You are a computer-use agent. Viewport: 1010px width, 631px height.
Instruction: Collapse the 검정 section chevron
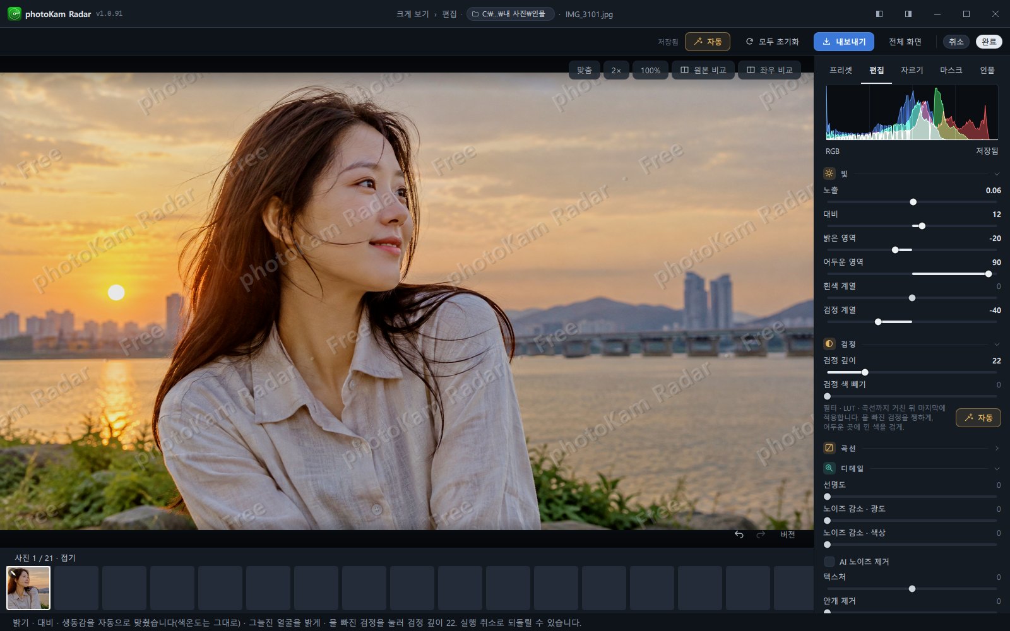pos(997,344)
